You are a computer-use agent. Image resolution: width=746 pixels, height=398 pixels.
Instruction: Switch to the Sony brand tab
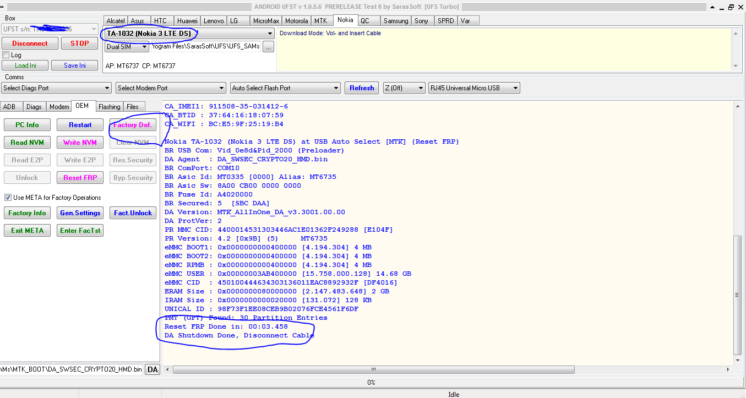[422, 21]
